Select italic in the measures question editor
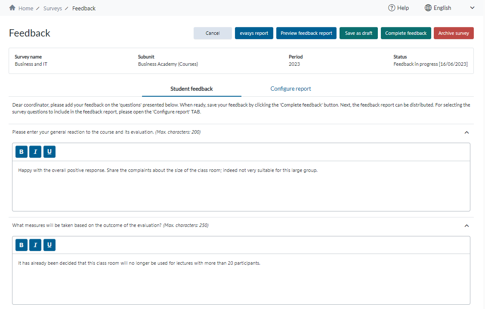The image size is (485, 309). click(35, 245)
